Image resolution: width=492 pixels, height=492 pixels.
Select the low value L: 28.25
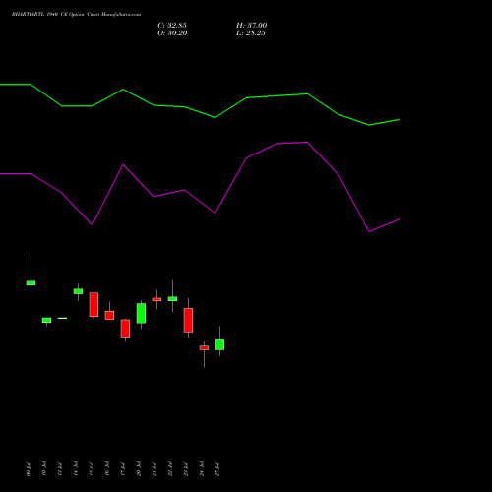click(x=251, y=33)
